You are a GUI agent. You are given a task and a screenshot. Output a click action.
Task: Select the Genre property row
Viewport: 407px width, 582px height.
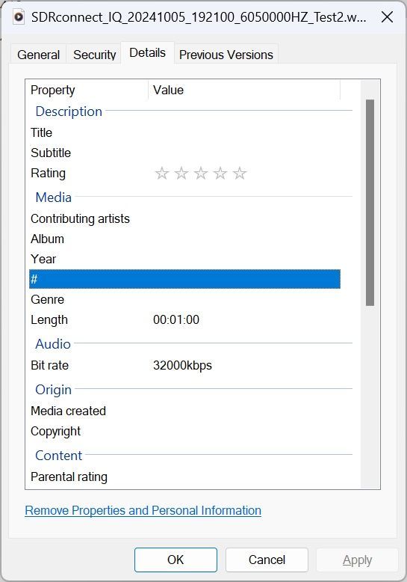tap(184, 299)
